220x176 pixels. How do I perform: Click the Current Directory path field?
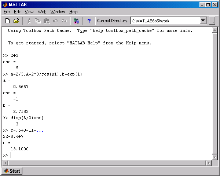point(165,21)
